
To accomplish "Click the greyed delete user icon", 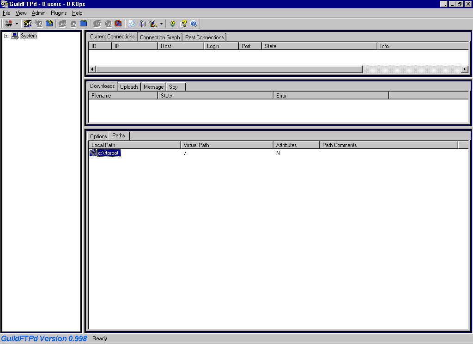I will 108,24.
